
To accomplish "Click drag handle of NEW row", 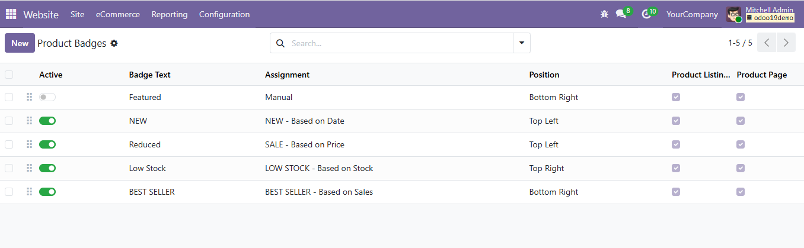I will point(29,121).
